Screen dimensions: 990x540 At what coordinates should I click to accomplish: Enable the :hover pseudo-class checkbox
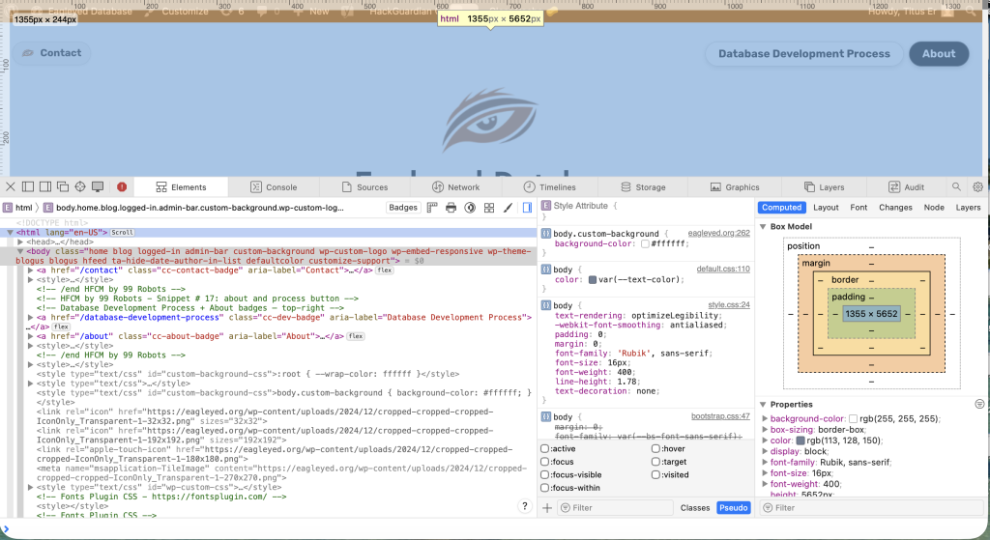click(x=656, y=448)
